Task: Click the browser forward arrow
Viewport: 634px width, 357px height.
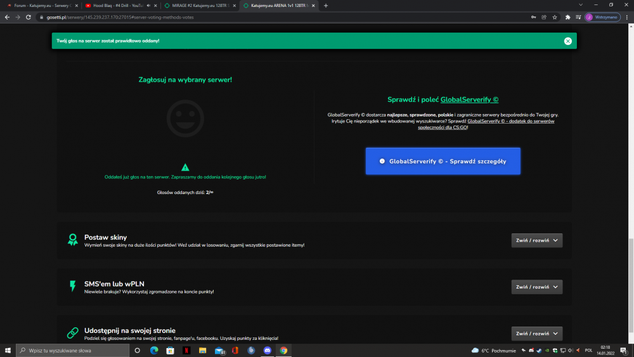Action: [x=17, y=17]
